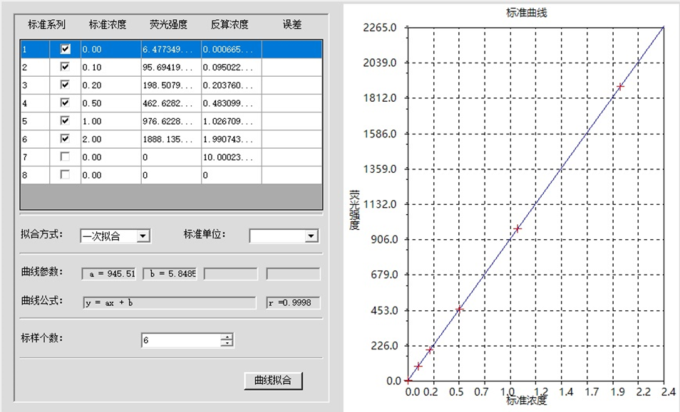Select the cell with fluorescence 198.5079...
This screenshot has height=412, width=680.
(x=171, y=85)
